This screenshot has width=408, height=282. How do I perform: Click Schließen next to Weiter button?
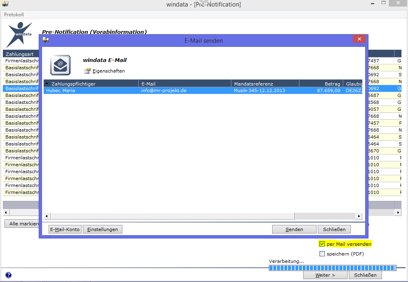(365, 275)
